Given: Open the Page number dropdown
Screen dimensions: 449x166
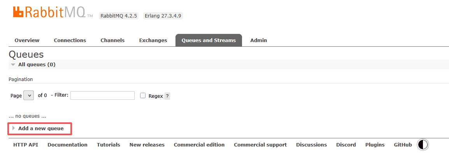Looking at the screenshot, I should click(28, 95).
